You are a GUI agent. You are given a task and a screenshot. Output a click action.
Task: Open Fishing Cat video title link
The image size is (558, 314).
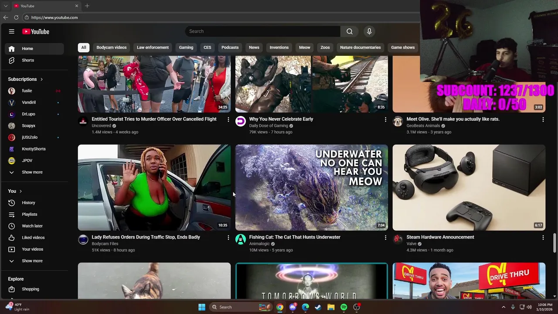[295, 237]
